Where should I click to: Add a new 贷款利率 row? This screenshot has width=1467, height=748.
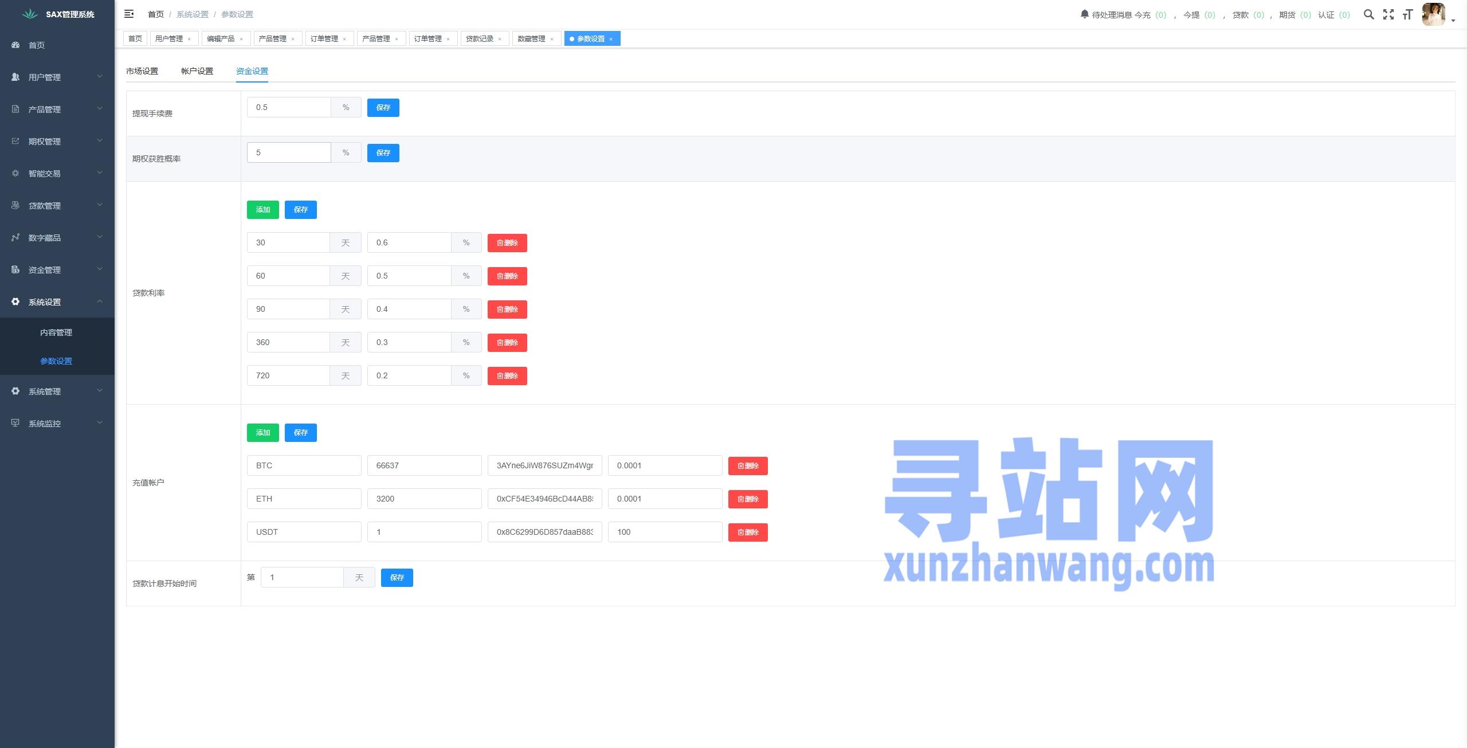(263, 210)
